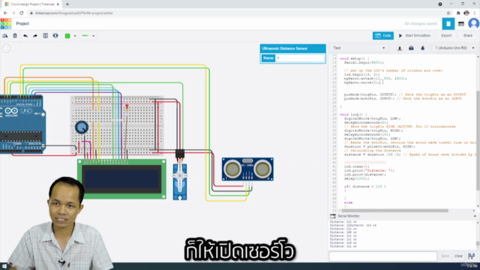Open the Text edit mode dropdown
The image size is (480, 270).
tap(358, 48)
